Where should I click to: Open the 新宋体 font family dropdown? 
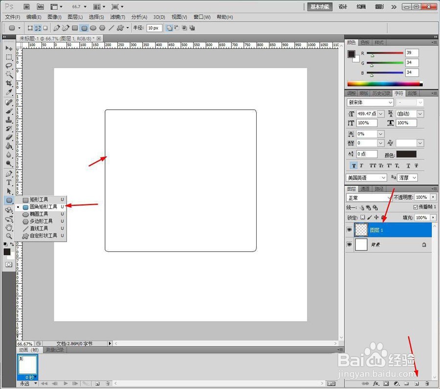coord(370,103)
